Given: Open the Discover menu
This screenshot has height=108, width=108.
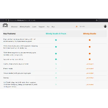Looking at the screenshot, I should pos(14,27).
